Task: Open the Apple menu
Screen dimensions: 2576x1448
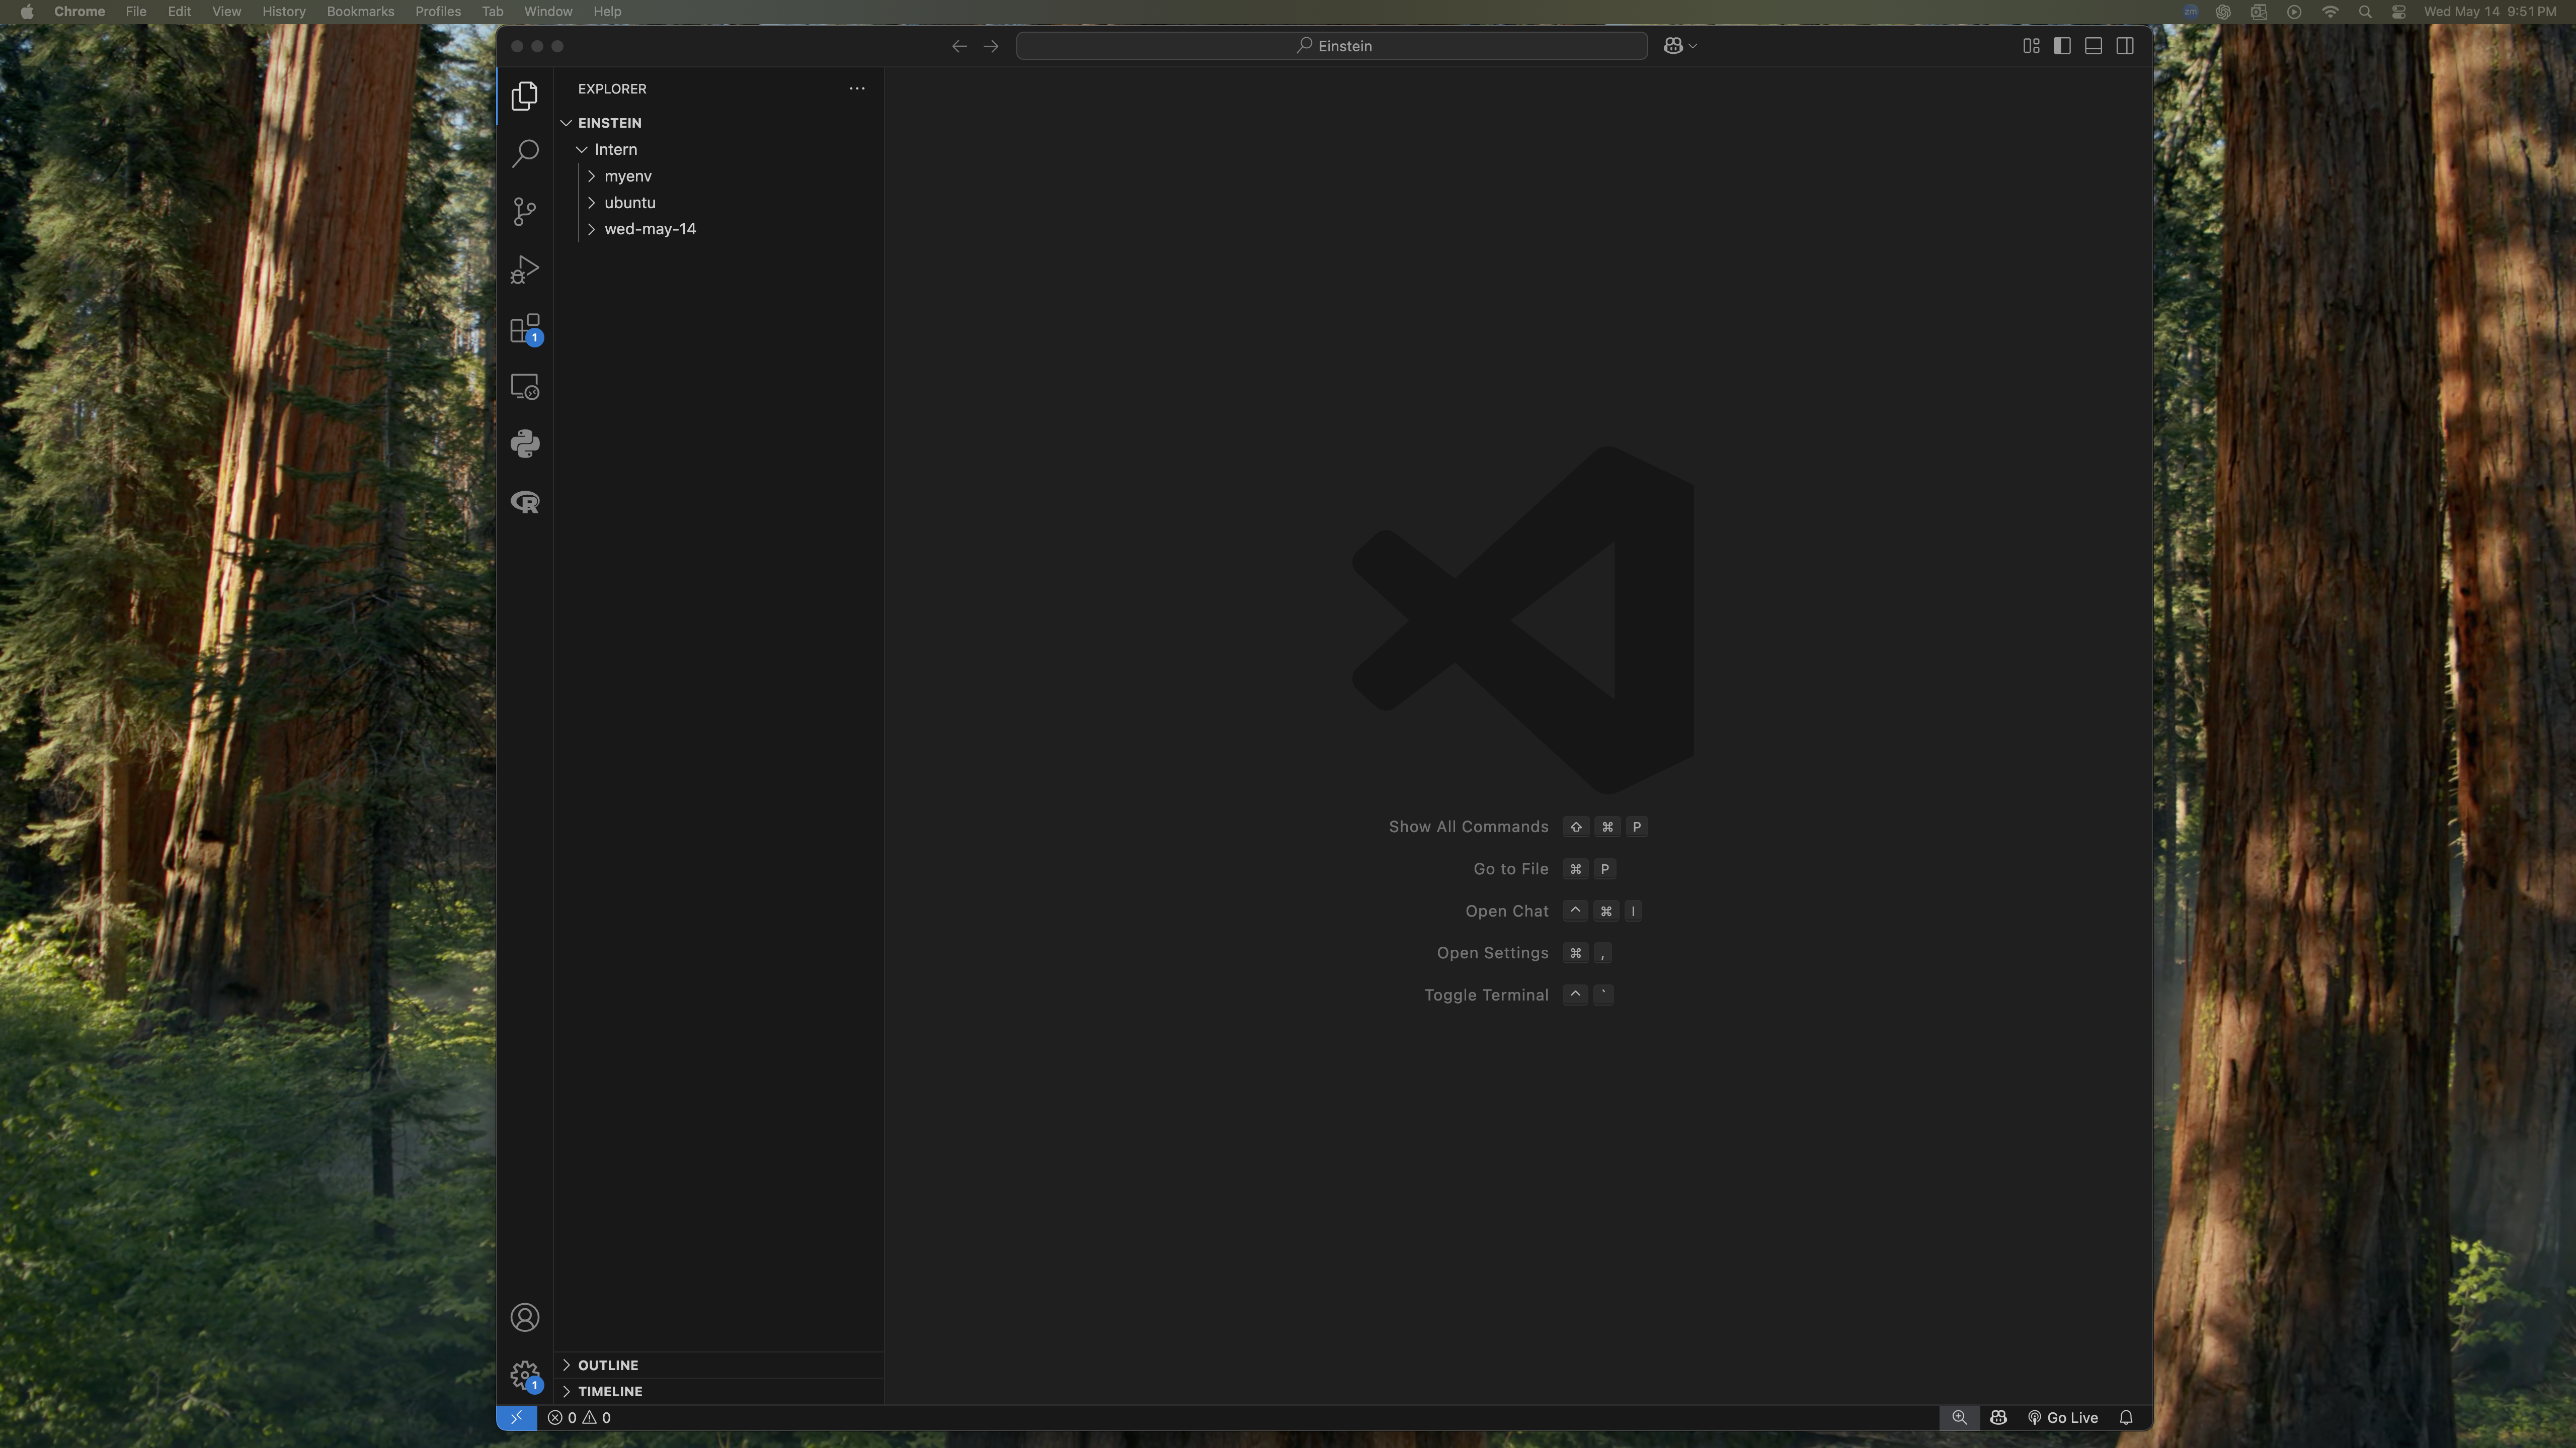Action: point(27,11)
